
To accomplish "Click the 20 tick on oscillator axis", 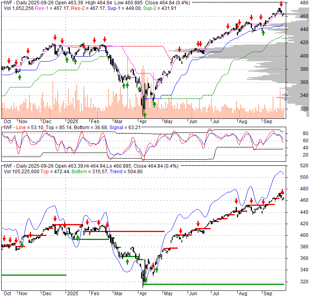I will pos(306,155).
